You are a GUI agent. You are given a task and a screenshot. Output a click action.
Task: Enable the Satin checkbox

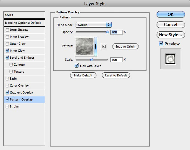[x=7, y=79]
